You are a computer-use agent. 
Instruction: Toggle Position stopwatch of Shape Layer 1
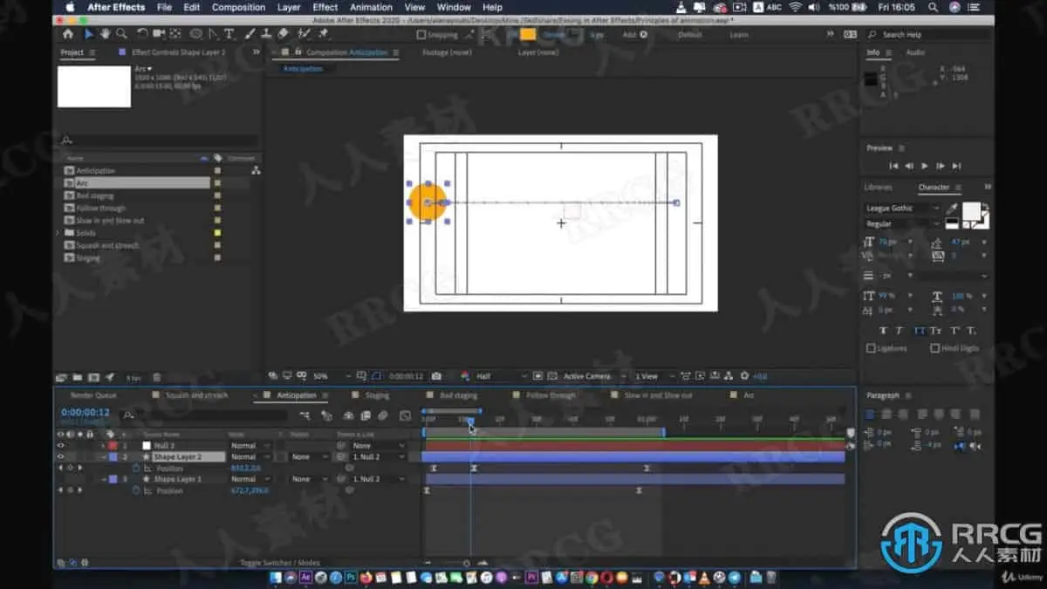pos(136,490)
